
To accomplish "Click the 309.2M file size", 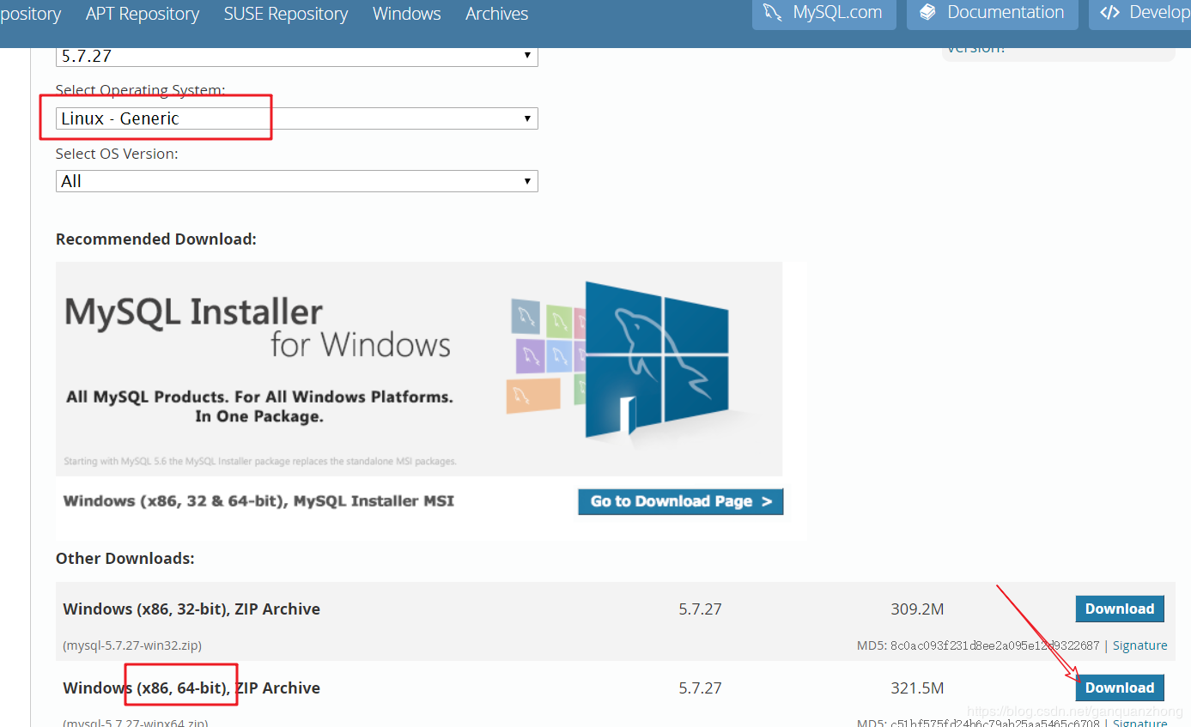I will point(917,609).
